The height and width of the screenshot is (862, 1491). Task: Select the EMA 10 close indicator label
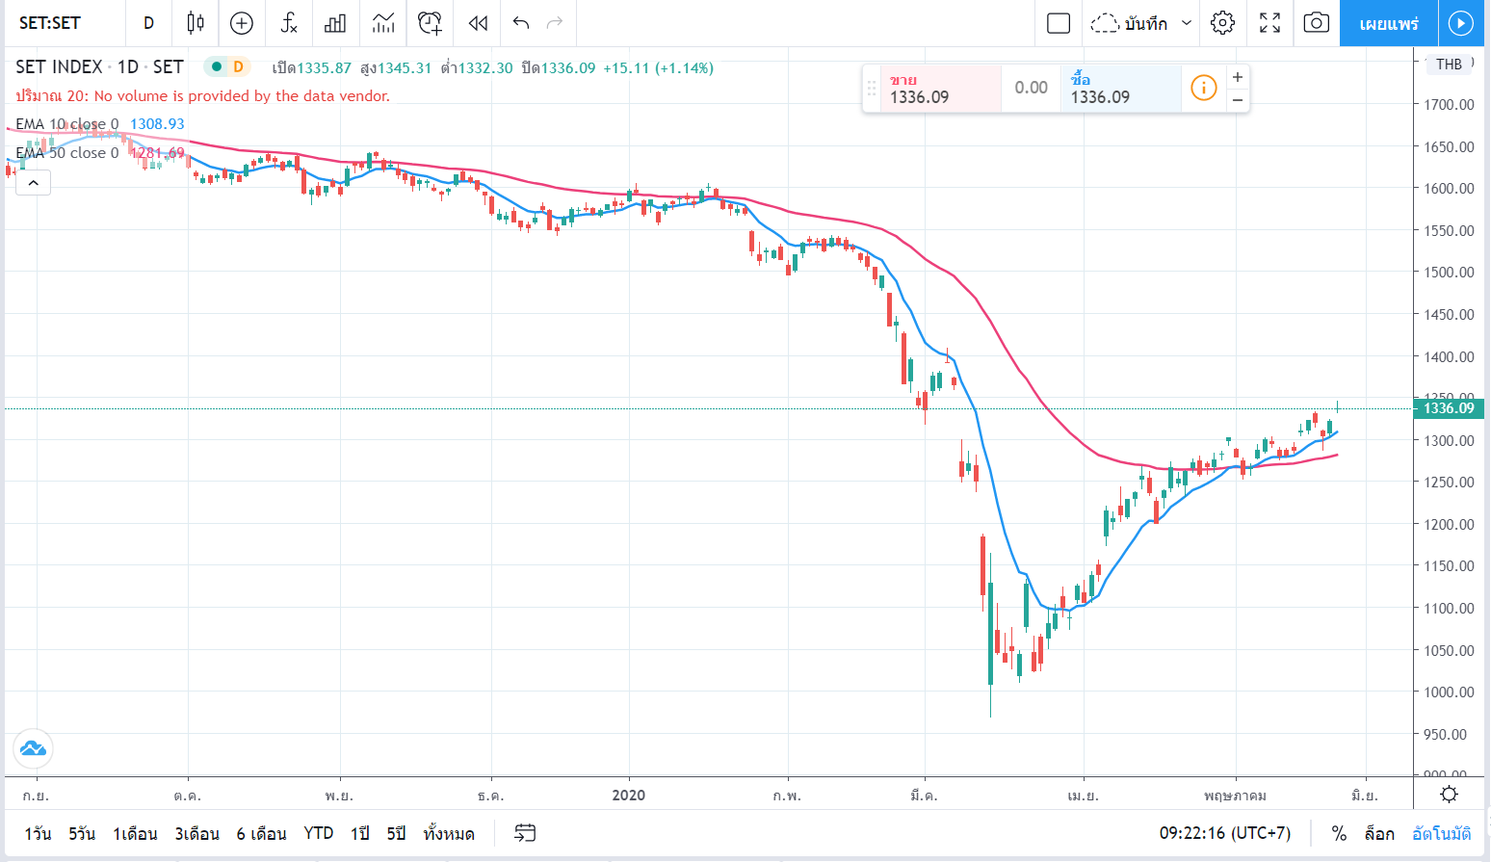click(x=66, y=124)
